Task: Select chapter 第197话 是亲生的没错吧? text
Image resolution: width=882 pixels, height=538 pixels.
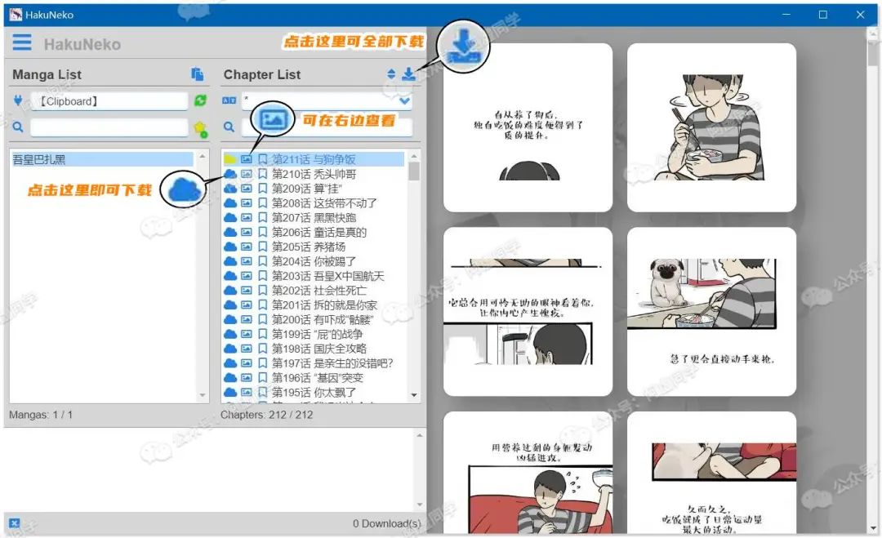Action: coord(332,364)
